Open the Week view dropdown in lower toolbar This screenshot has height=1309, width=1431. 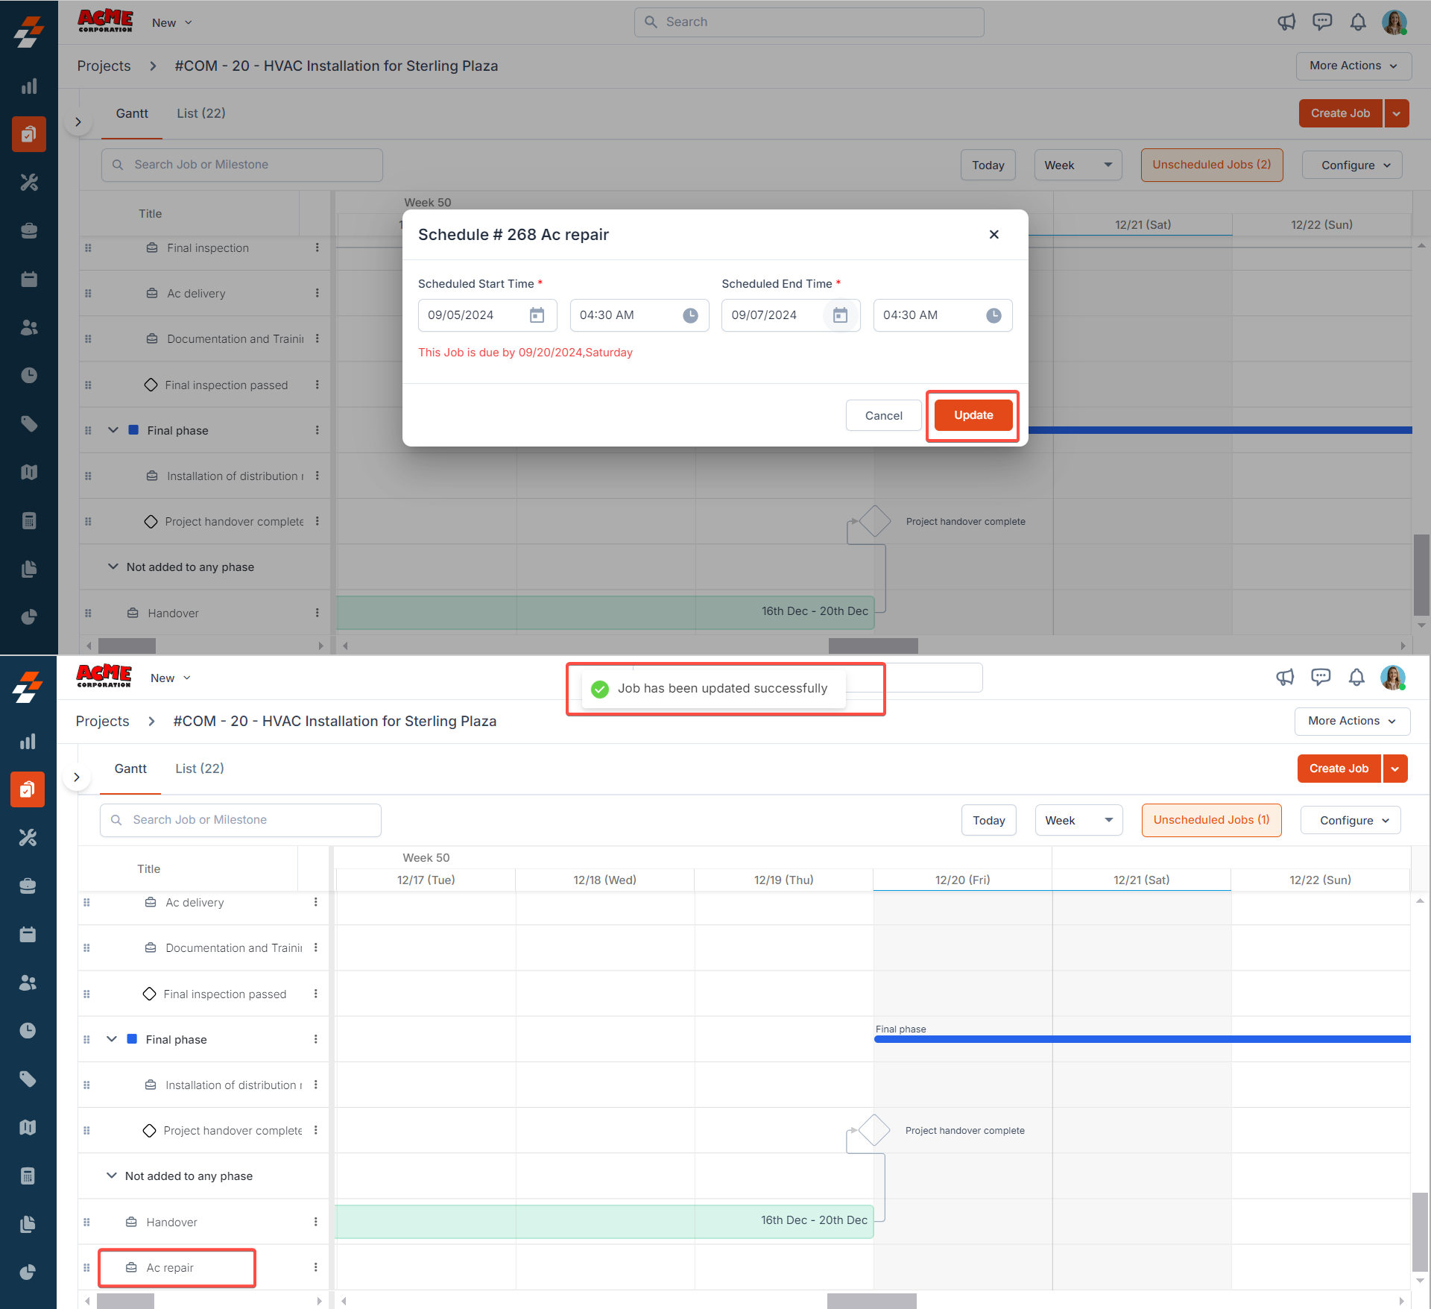[x=1078, y=820]
